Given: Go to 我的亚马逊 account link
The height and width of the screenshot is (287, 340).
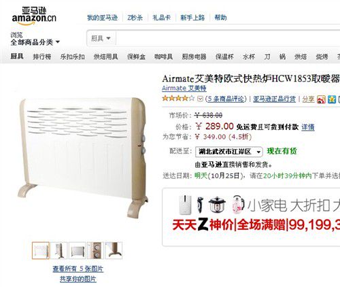Looking at the screenshot, I should point(103,18).
